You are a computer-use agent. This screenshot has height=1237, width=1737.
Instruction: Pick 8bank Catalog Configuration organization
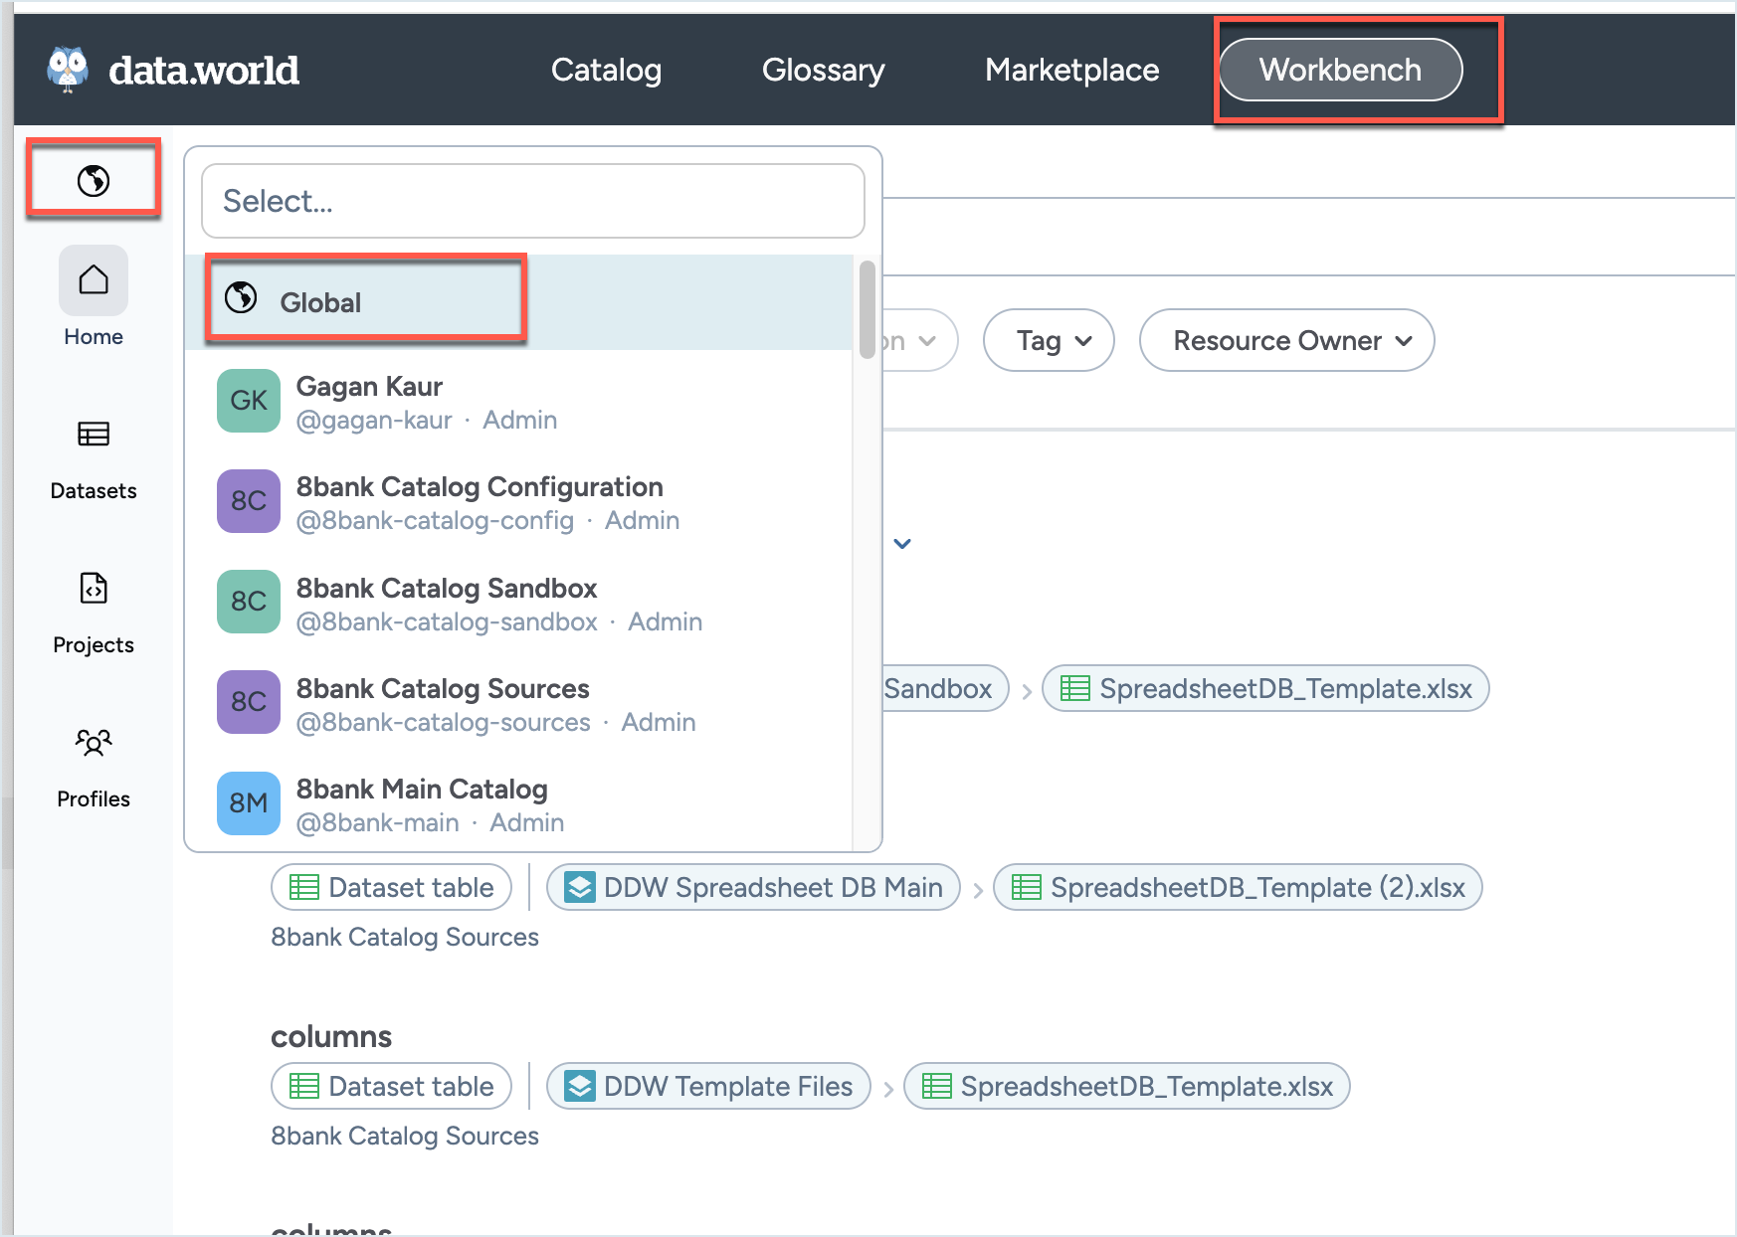click(480, 502)
